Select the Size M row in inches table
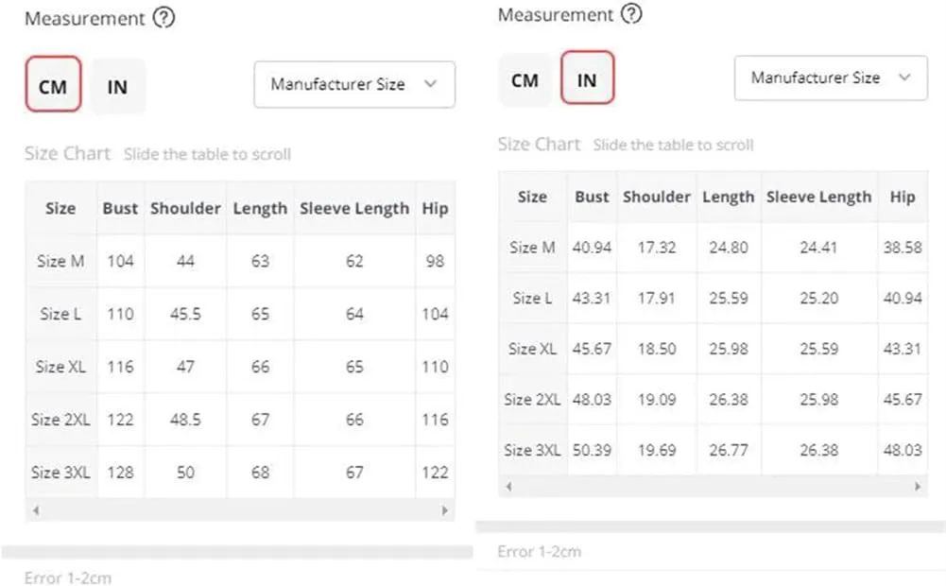The height and width of the screenshot is (586, 946). (714, 248)
